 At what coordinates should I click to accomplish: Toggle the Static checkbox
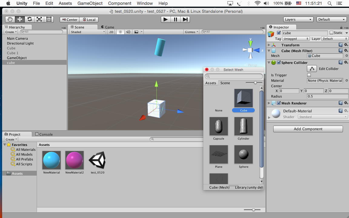[x=331, y=33]
